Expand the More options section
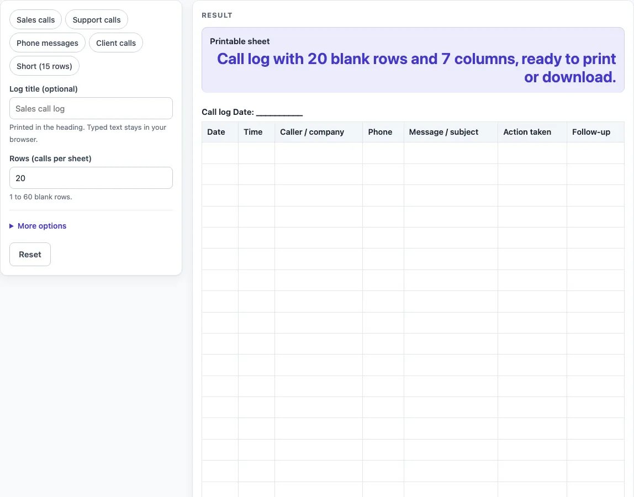 coord(38,226)
